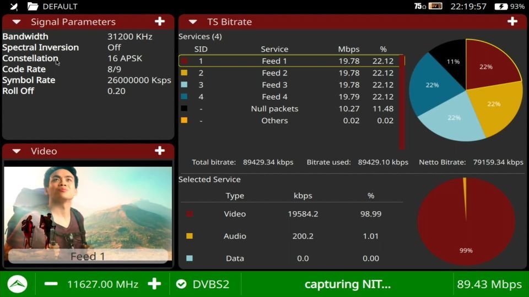Image resolution: width=529 pixels, height=297 pixels.
Task: Open the DEFAULT folder icon
Action: click(33, 7)
